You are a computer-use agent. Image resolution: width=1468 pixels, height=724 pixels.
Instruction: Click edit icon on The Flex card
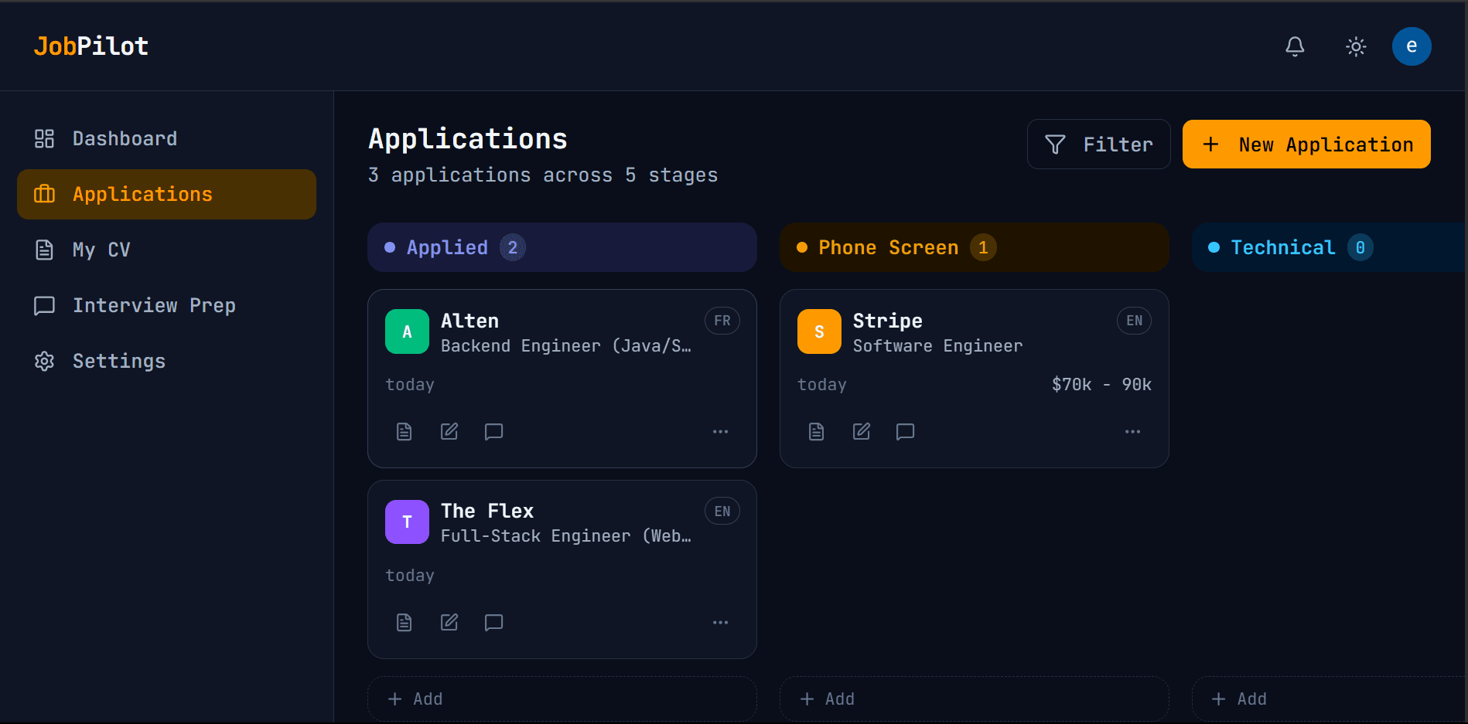tap(449, 622)
